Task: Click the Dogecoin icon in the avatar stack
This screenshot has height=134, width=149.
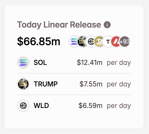Action: pos(99,42)
